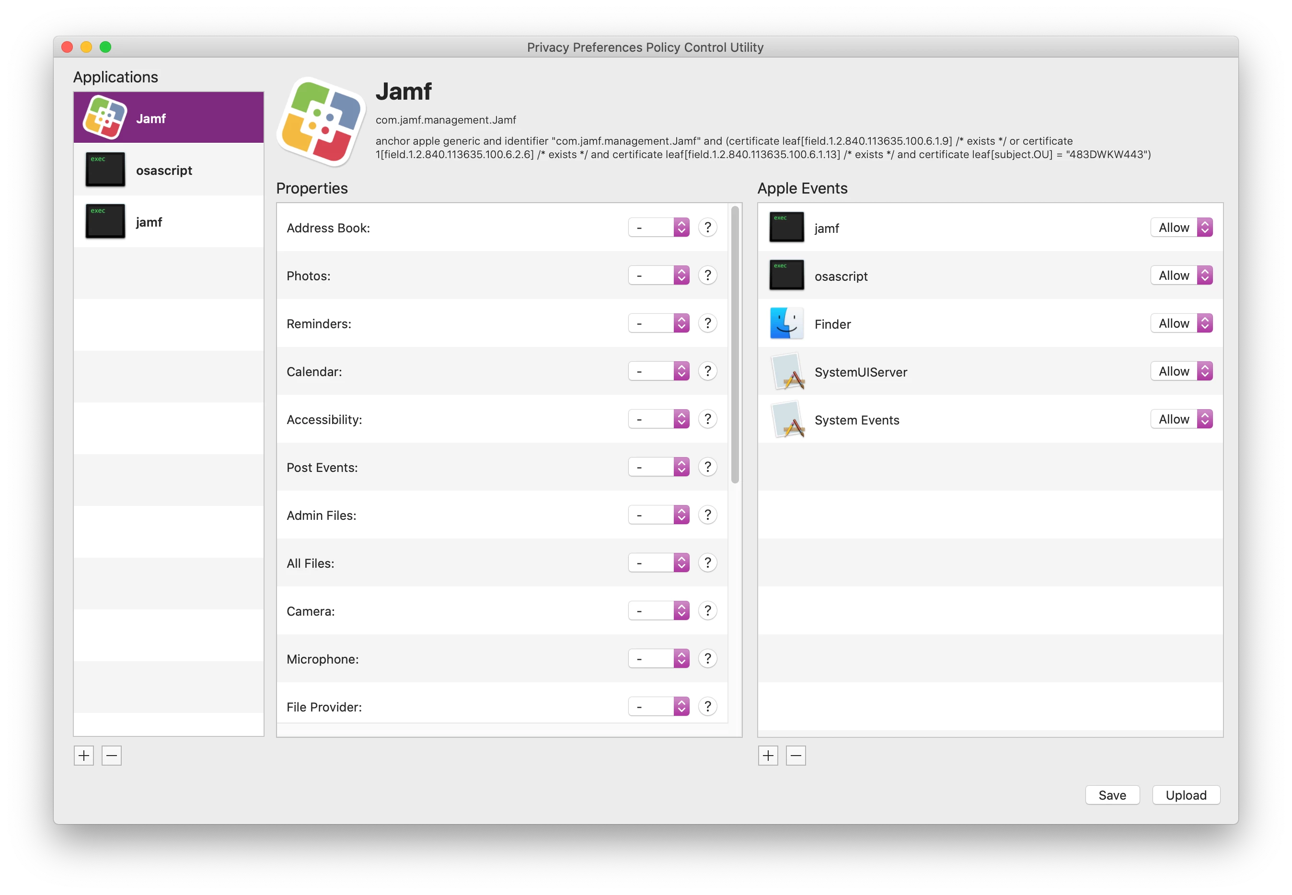Screen dimensions: 1292x895
Task: Open Reminders permission dropdown
Action: tap(658, 323)
